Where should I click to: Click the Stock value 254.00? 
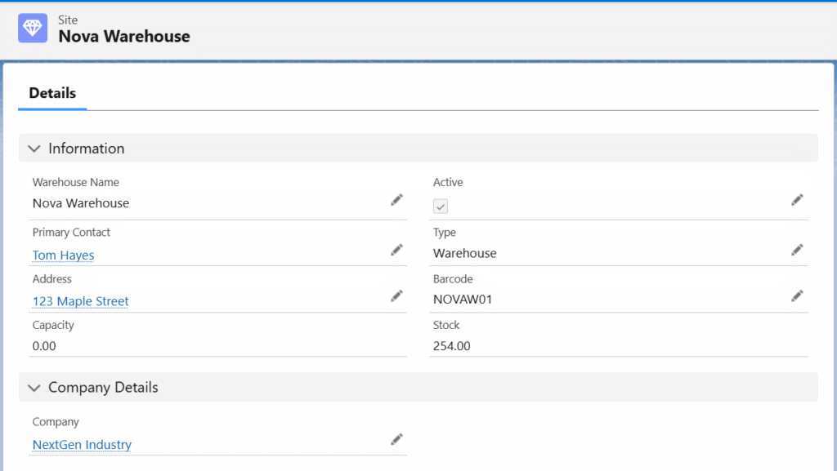click(451, 346)
